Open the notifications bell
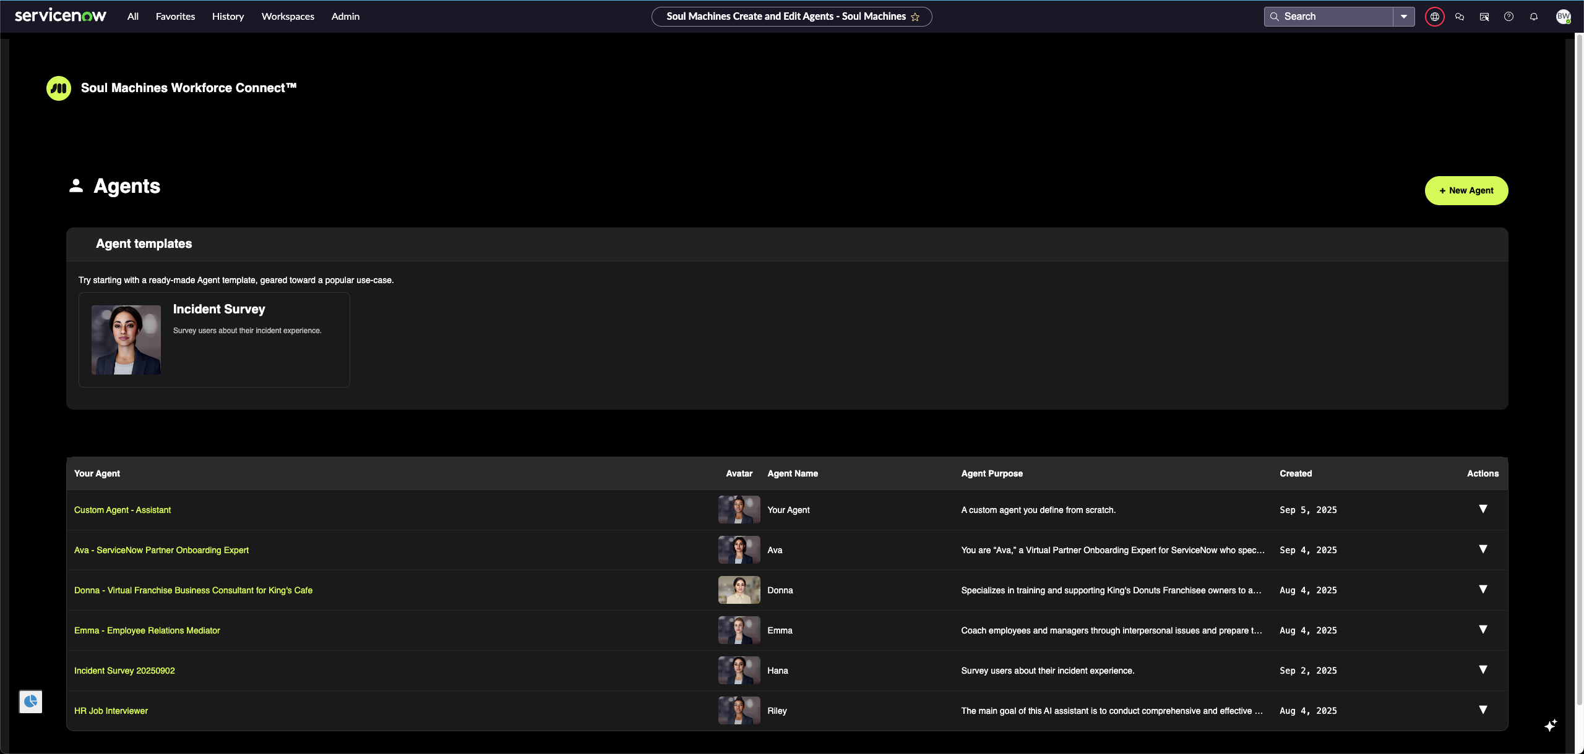 coord(1533,17)
